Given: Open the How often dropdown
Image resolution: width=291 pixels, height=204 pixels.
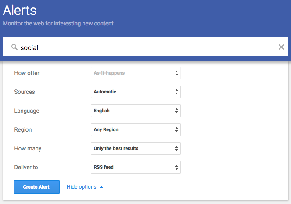Looking at the screenshot, I should click(136, 73).
